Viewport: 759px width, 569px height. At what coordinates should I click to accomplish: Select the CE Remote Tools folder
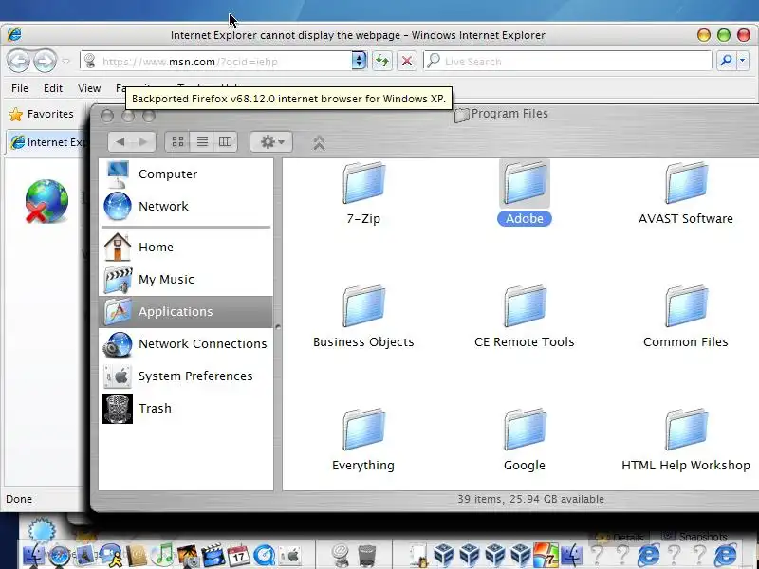525,317
